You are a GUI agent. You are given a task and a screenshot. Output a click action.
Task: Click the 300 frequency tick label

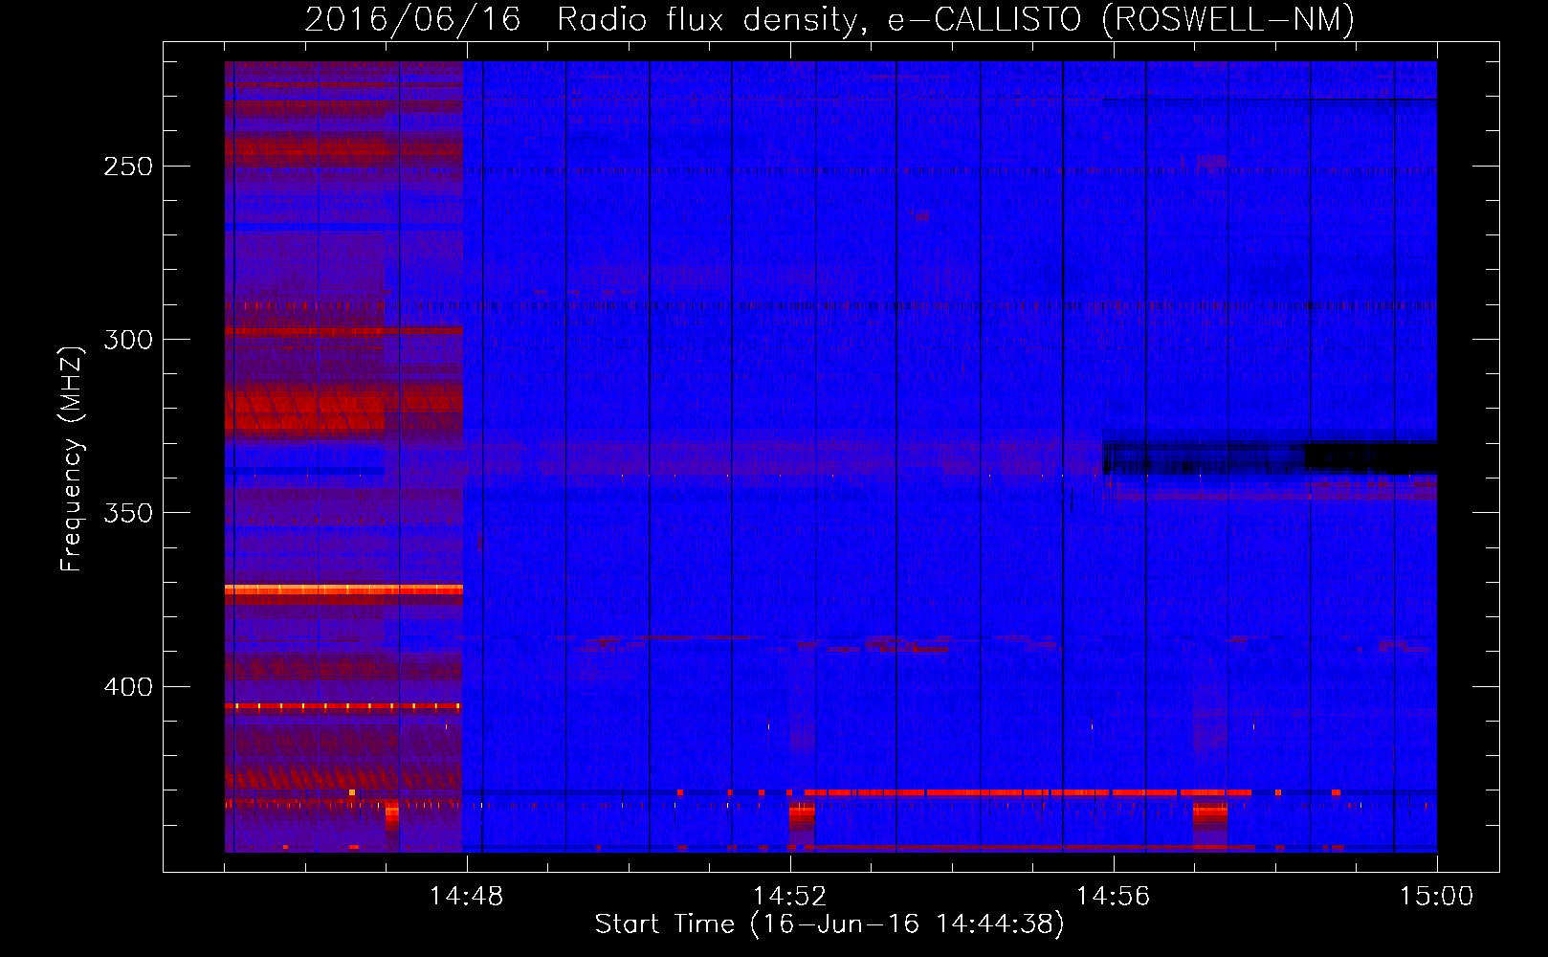(x=128, y=340)
